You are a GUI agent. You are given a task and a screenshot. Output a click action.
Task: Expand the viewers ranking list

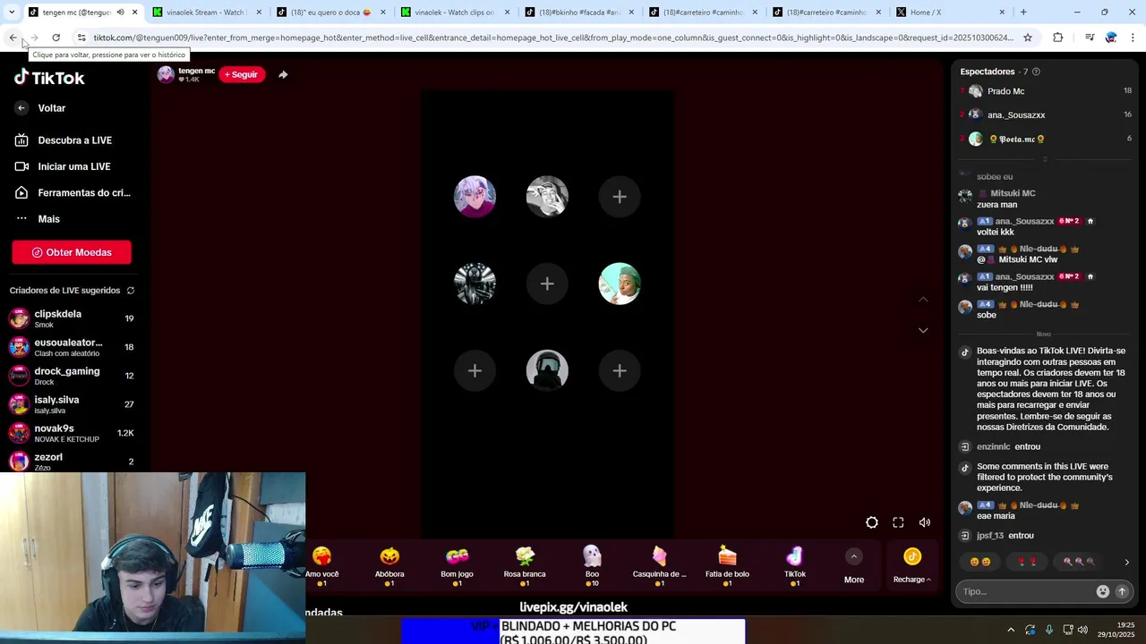pos(1045,159)
